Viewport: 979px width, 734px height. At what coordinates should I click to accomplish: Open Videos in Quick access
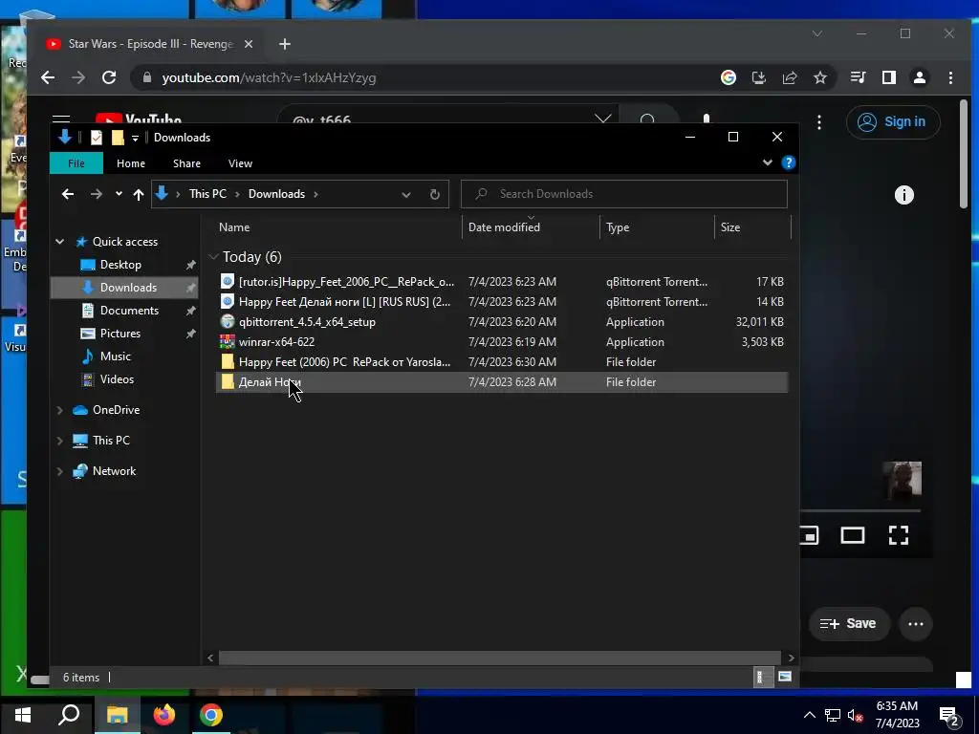pos(117,379)
